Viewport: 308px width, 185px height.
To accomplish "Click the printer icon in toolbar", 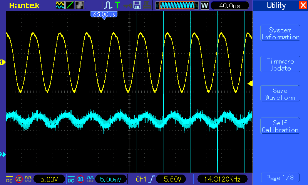I will point(147,5).
